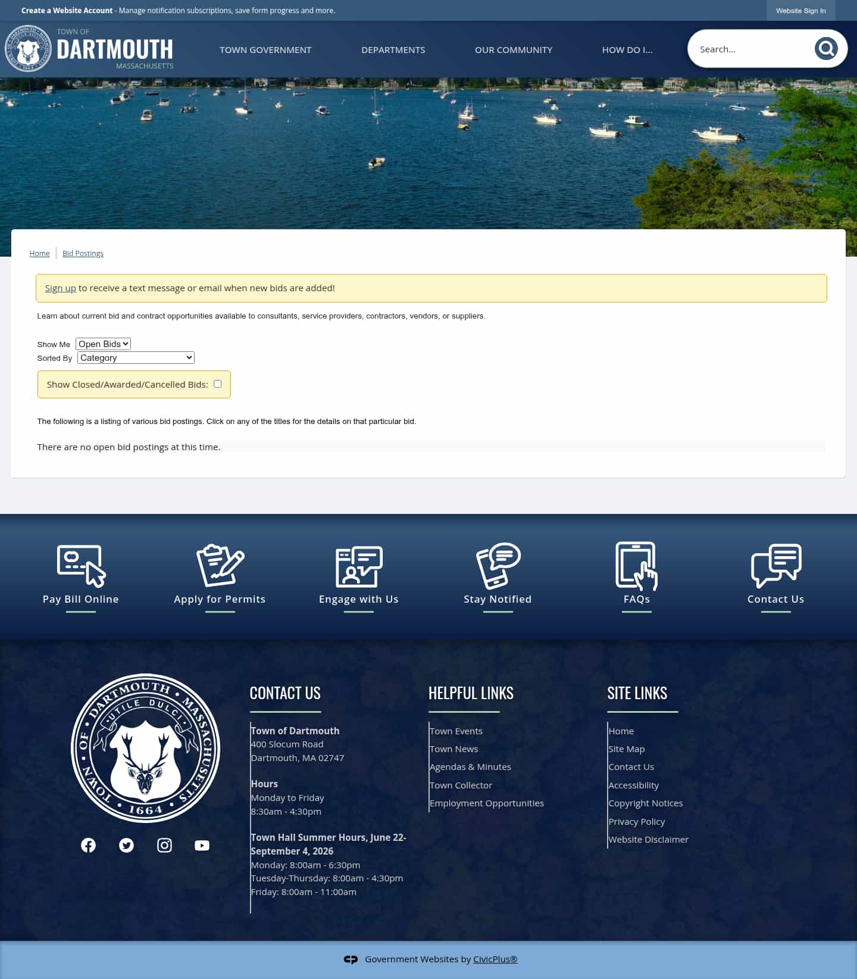Image resolution: width=857 pixels, height=979 pixels.
Task: Open the Town Government menu
Action: (x=265, y=50)
